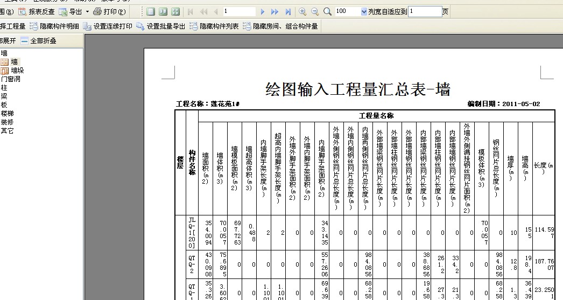This screenshot has height=300, width=563.
Task: Open the zoom percentage dropdown
Action: [364, 11]
